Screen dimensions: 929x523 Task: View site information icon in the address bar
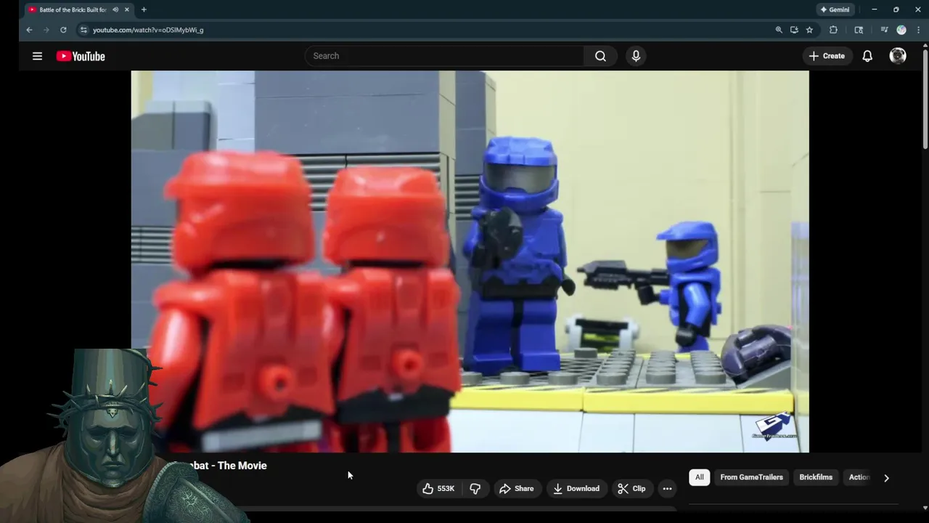83,30
